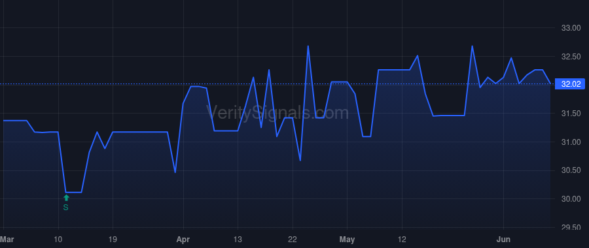Select the current price label 32.02

571,84
